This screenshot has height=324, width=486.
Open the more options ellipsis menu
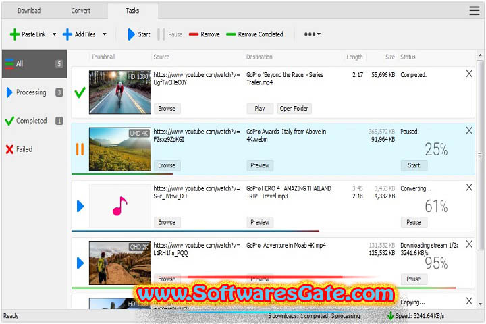click(312, 34)
